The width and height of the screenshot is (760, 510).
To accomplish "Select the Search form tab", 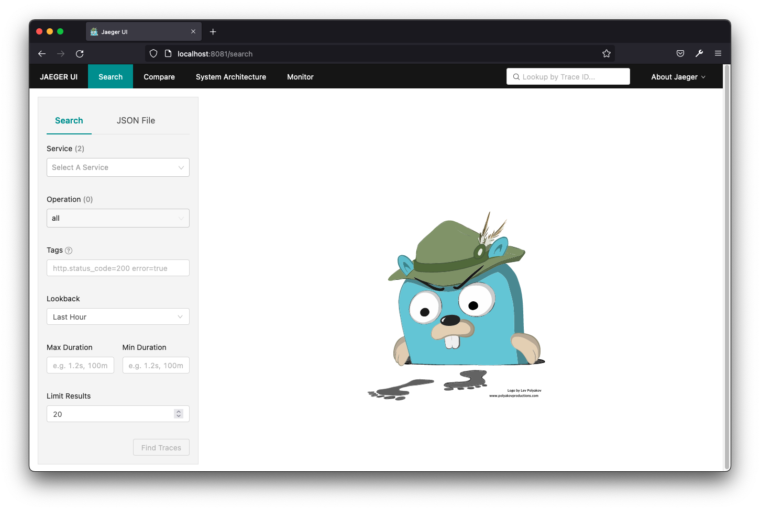I will 69,120.
